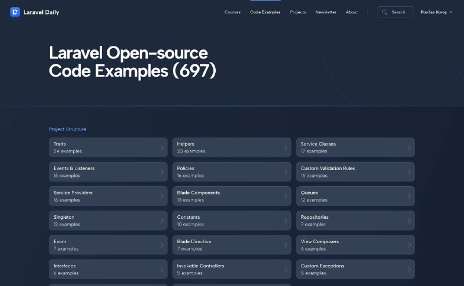Click the '13 examples' count text
The image size is (464, 286).
coord(190,200)
